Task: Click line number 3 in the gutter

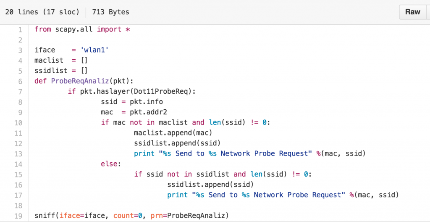Action: (x=20, y=50)
